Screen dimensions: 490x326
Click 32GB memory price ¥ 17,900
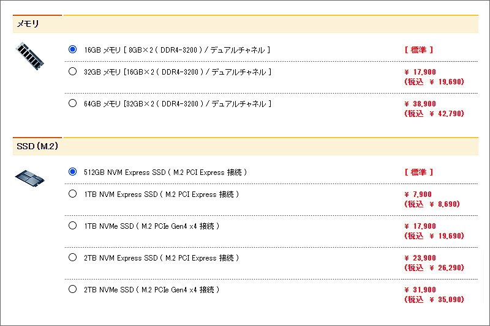coord(420,72)
